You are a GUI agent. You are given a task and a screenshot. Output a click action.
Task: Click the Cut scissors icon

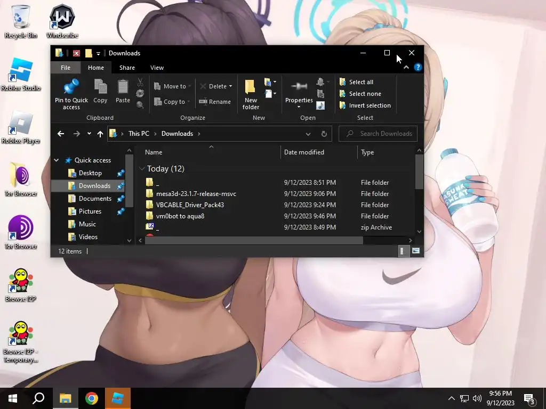pos(140,82)
